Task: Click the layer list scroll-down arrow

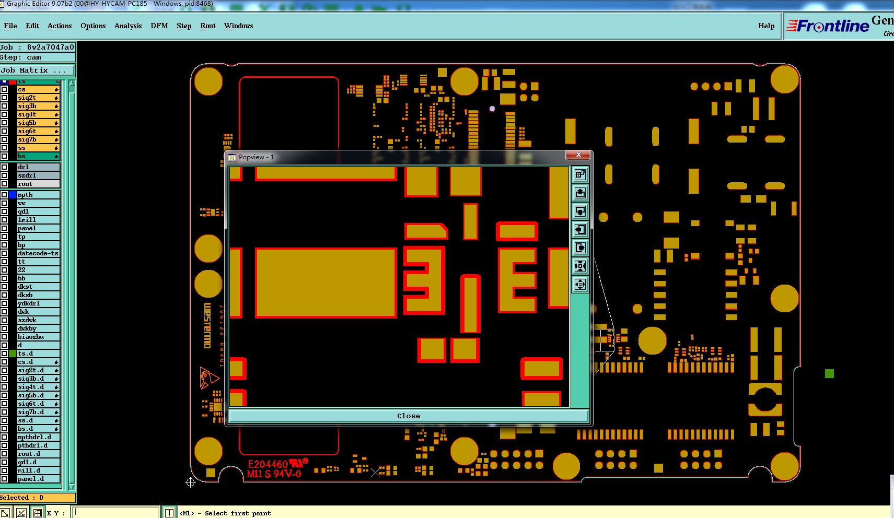Action: pos(72,486)
